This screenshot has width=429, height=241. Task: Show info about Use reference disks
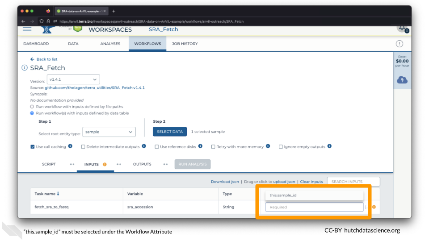[x=200, y=146]
